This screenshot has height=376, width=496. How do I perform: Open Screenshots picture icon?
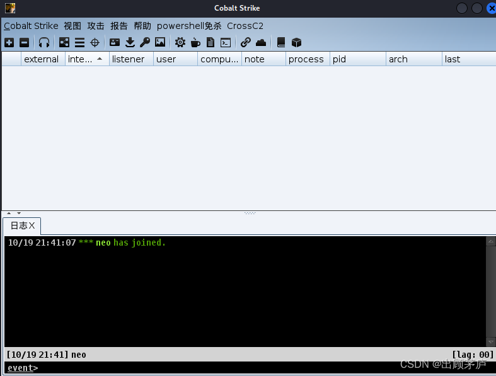tap(160, 42)
